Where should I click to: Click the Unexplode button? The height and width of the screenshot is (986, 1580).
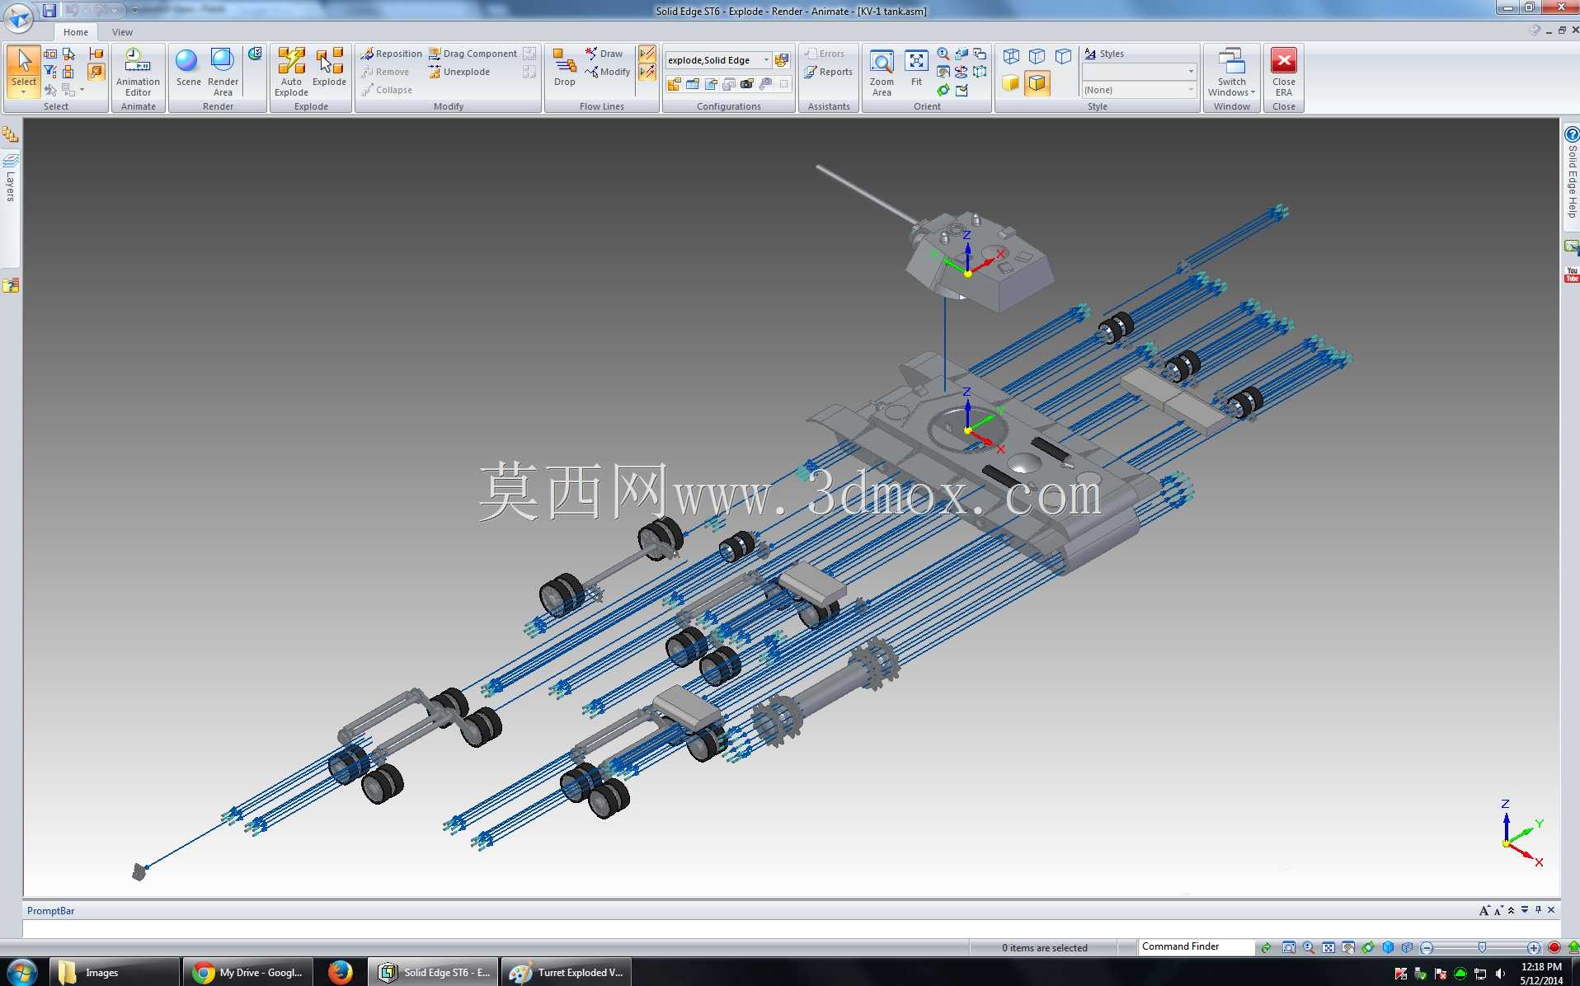pos(458,72)
